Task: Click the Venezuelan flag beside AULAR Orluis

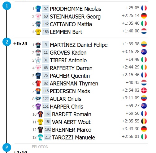Action: [144, 98]
